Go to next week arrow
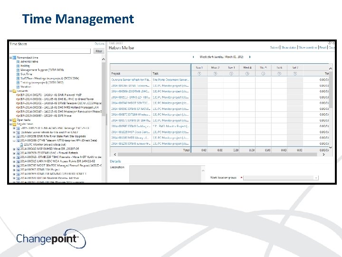Screen dimensions: 342x257 250,57
